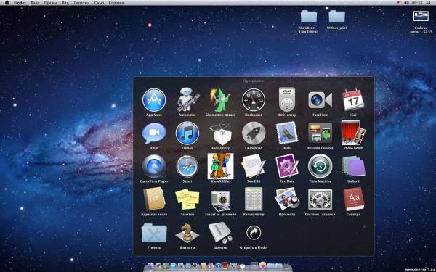Open iCal calendar icon
436x272 pixels.
click(353, 100)
